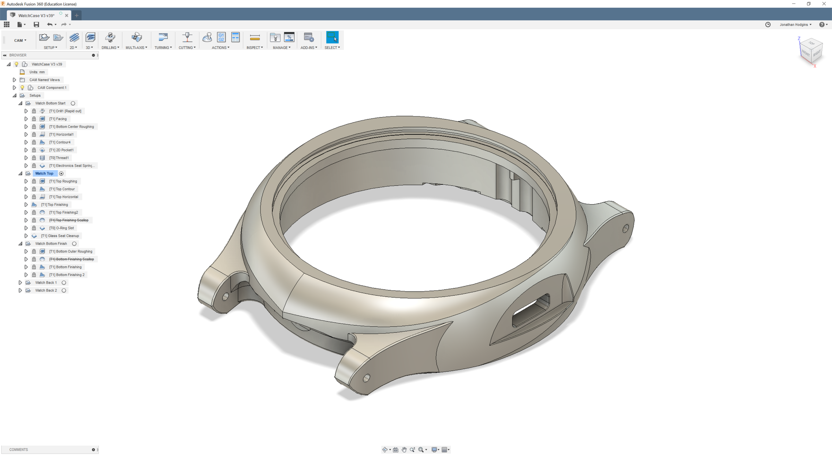Click the Save button
This screenshot has width=832, height=455.
[36, 24]
